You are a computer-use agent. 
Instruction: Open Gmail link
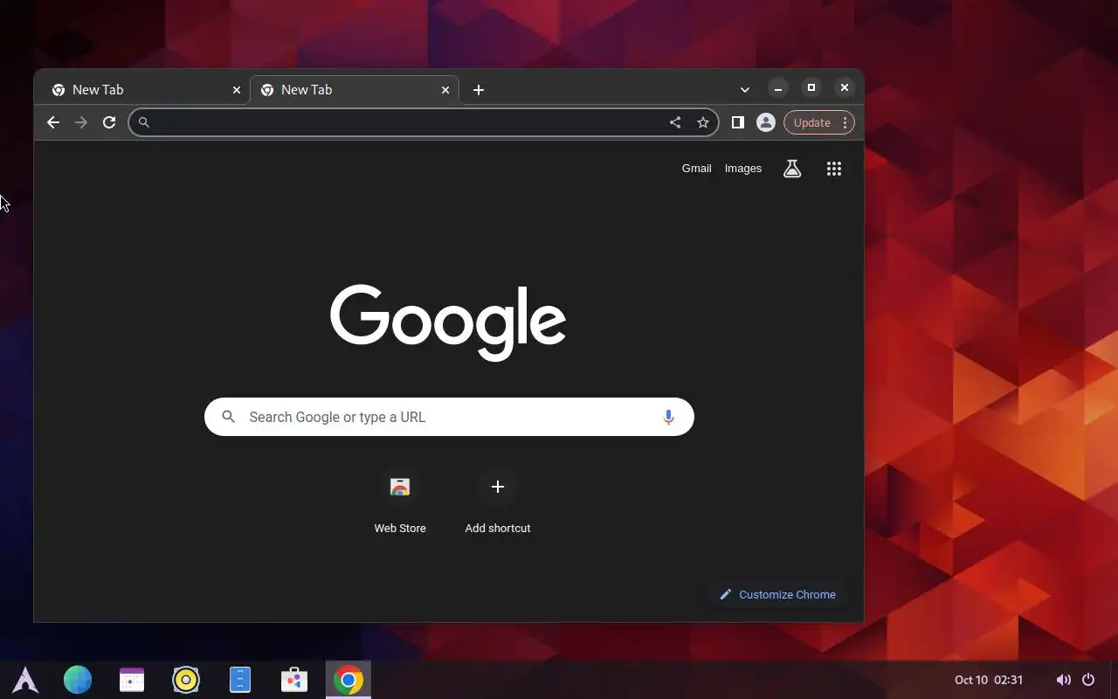696,169
